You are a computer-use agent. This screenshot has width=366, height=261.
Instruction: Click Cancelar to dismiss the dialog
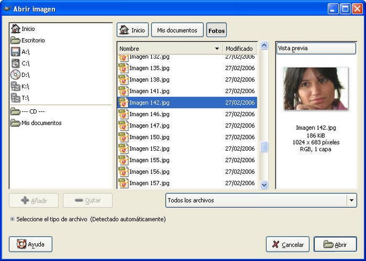(x=287, y=244)
